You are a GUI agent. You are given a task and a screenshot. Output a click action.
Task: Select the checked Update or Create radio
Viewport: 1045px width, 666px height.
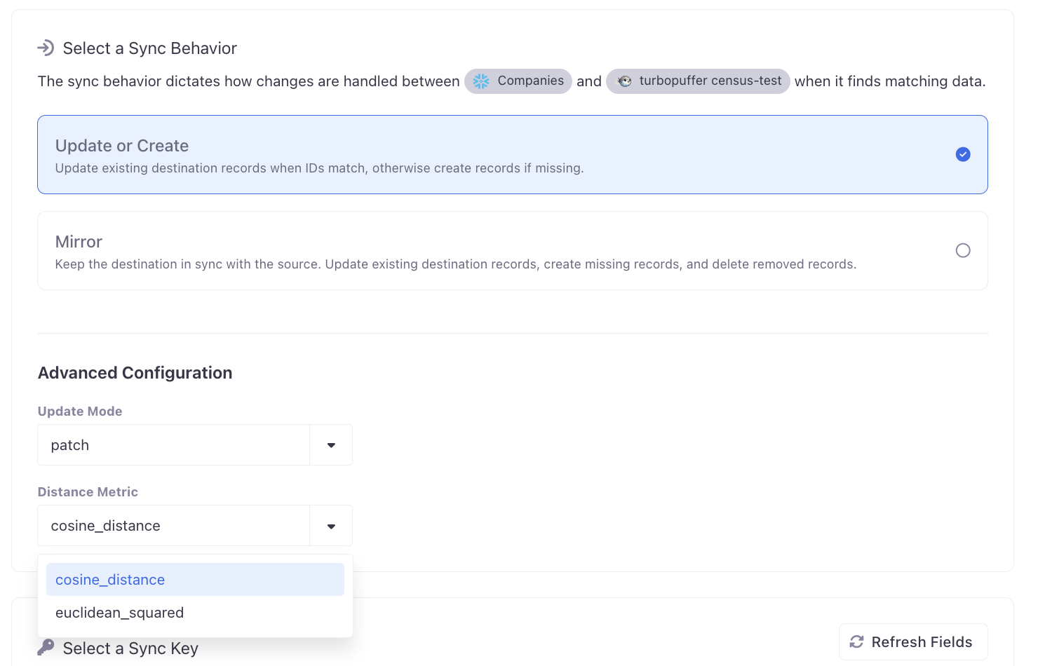[962, 154]
